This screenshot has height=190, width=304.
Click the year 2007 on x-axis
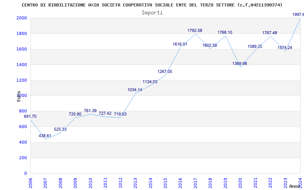[x=46, y=183]
